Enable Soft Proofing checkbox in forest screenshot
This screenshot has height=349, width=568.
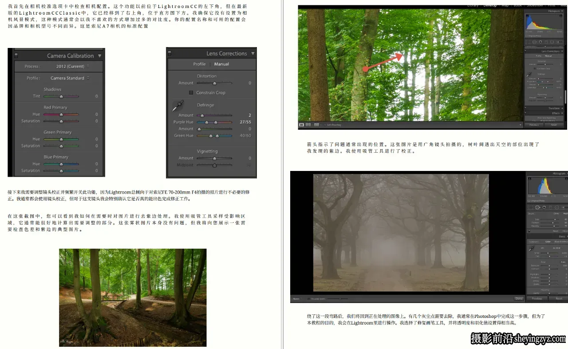(325, 125)
